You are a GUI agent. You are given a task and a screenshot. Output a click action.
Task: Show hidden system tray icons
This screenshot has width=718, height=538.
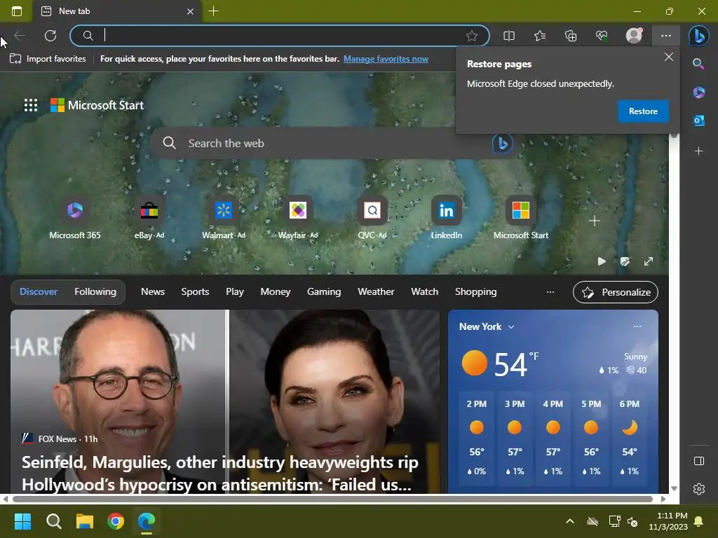point(569,521)
